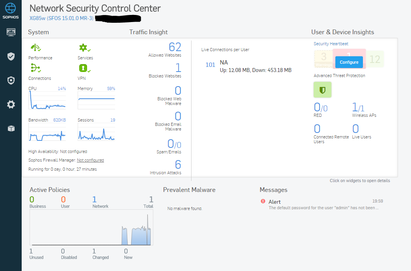Open the Services gear icon
This screenshot has width=411, height=271.
[85, 48]
